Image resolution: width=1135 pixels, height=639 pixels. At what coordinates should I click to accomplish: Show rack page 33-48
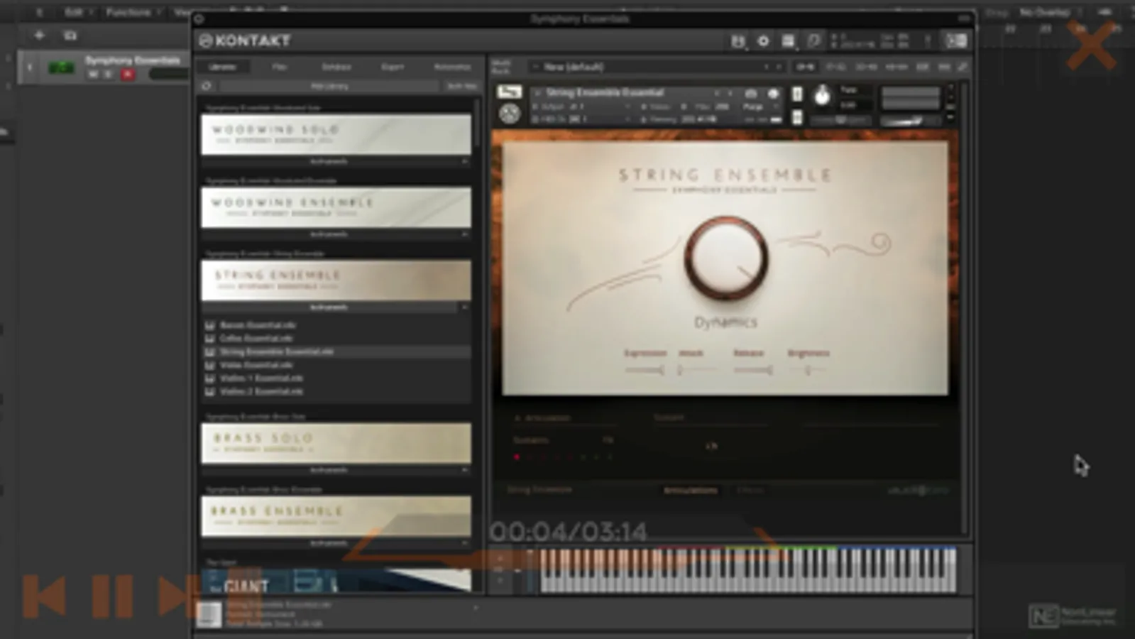pos(866,67)
